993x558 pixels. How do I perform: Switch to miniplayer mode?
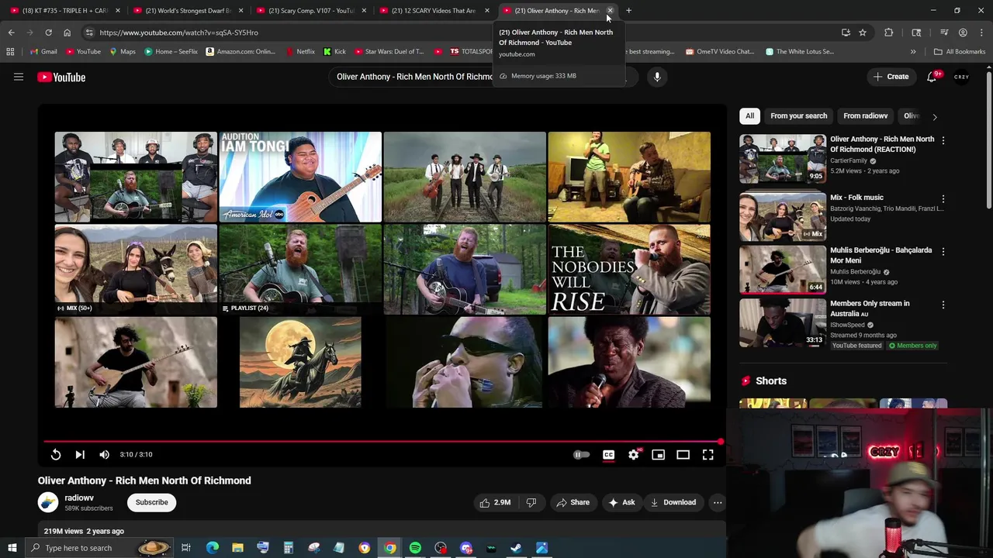658,455
